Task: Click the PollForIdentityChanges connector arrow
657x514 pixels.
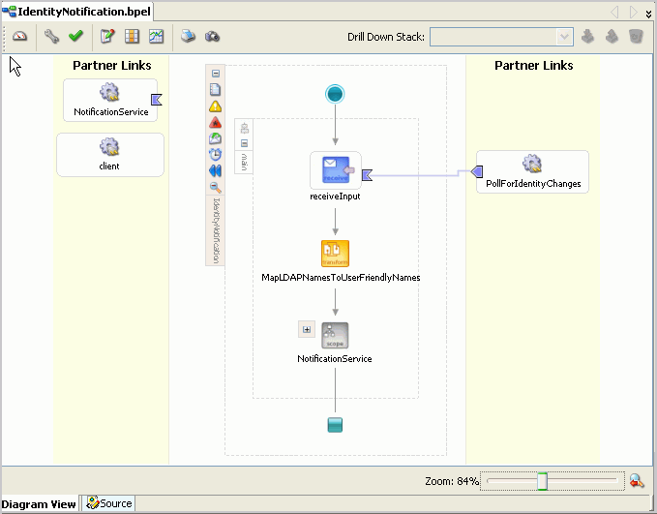Action: coord(477,171)
